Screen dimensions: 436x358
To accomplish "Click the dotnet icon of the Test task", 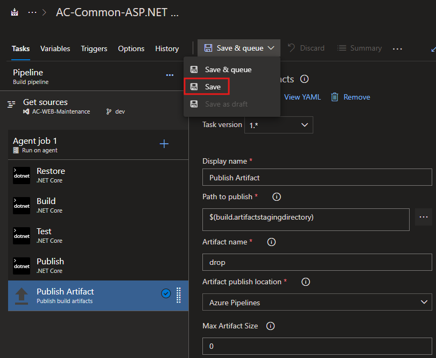I will click(x=22, y=236).
